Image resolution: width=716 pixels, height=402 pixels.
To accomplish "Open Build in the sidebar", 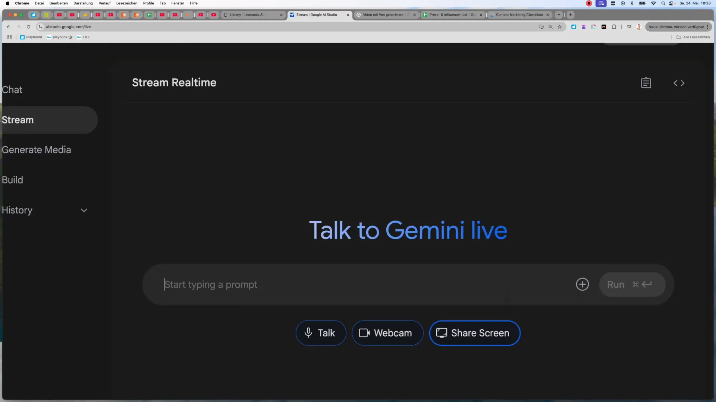I will (x=13, y=180).
